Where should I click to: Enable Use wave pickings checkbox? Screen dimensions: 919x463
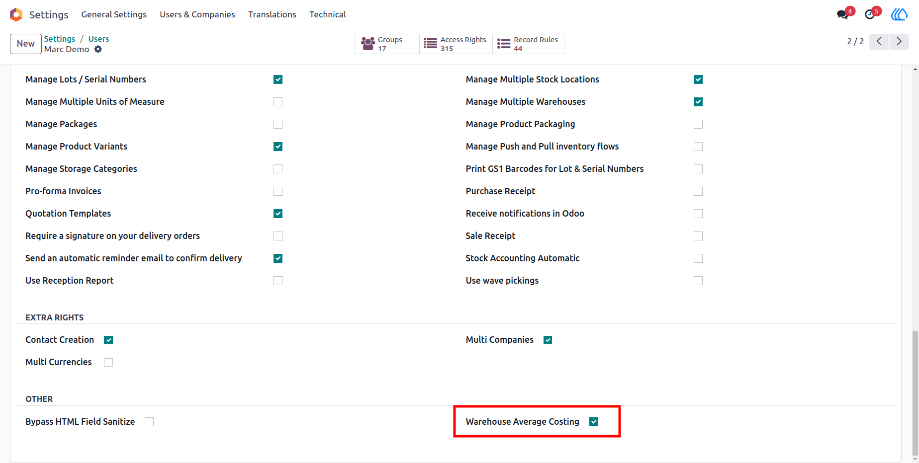[x=698, y=281]
